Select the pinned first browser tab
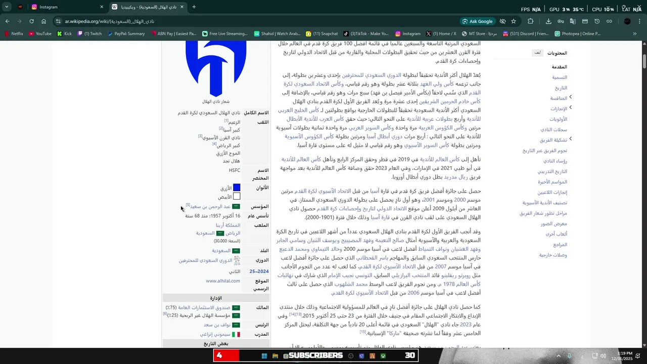The width and height of the screenshot is (647, 364). point(20,7)
